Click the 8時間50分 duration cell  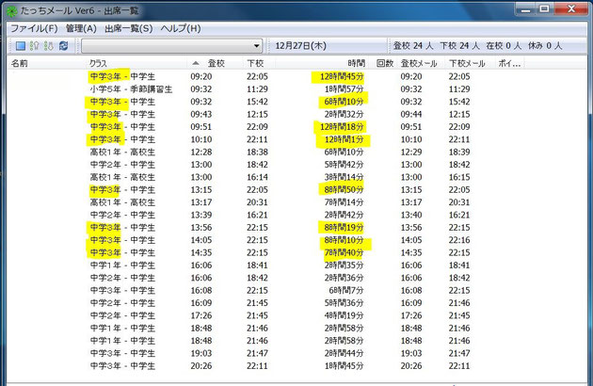tap(345, 189)
